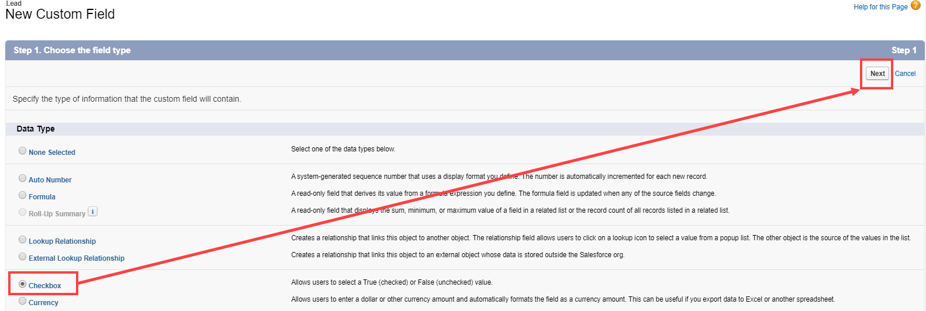The height and width of the screenshot is (311, 926).
Task: Click the orange help question mark icon
Action: point(915,6)
